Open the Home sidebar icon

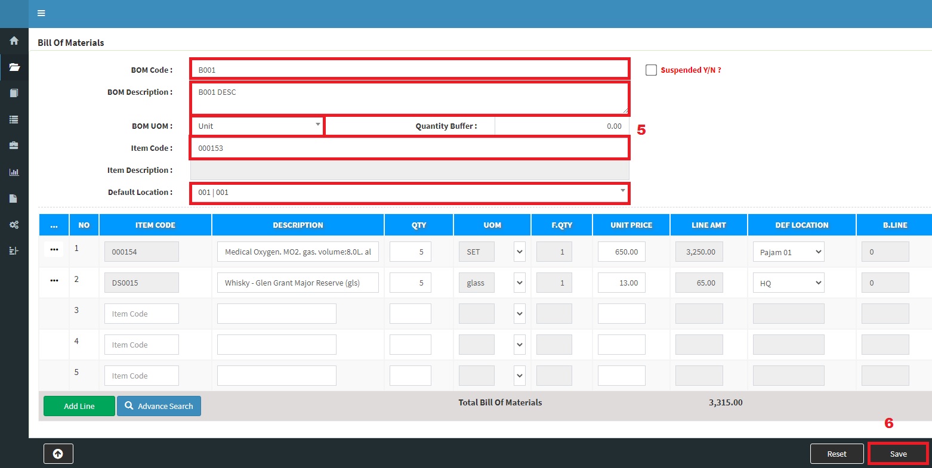tap(14, 41)
